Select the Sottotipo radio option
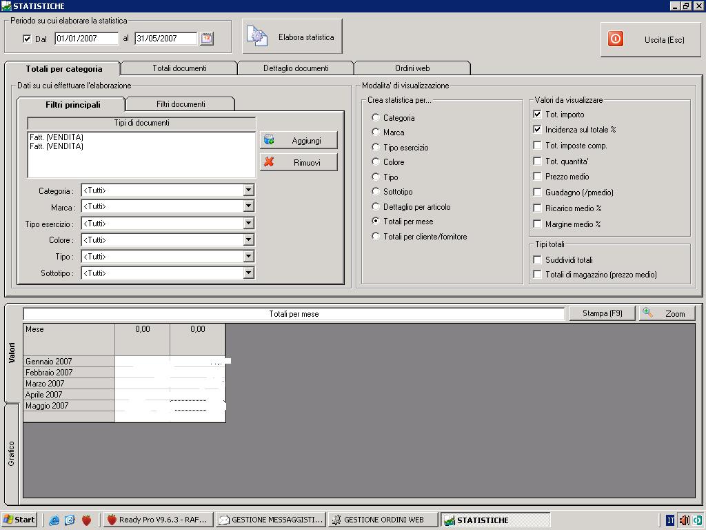The width and height of the screenshot is (706, 530). pos(376,191)
